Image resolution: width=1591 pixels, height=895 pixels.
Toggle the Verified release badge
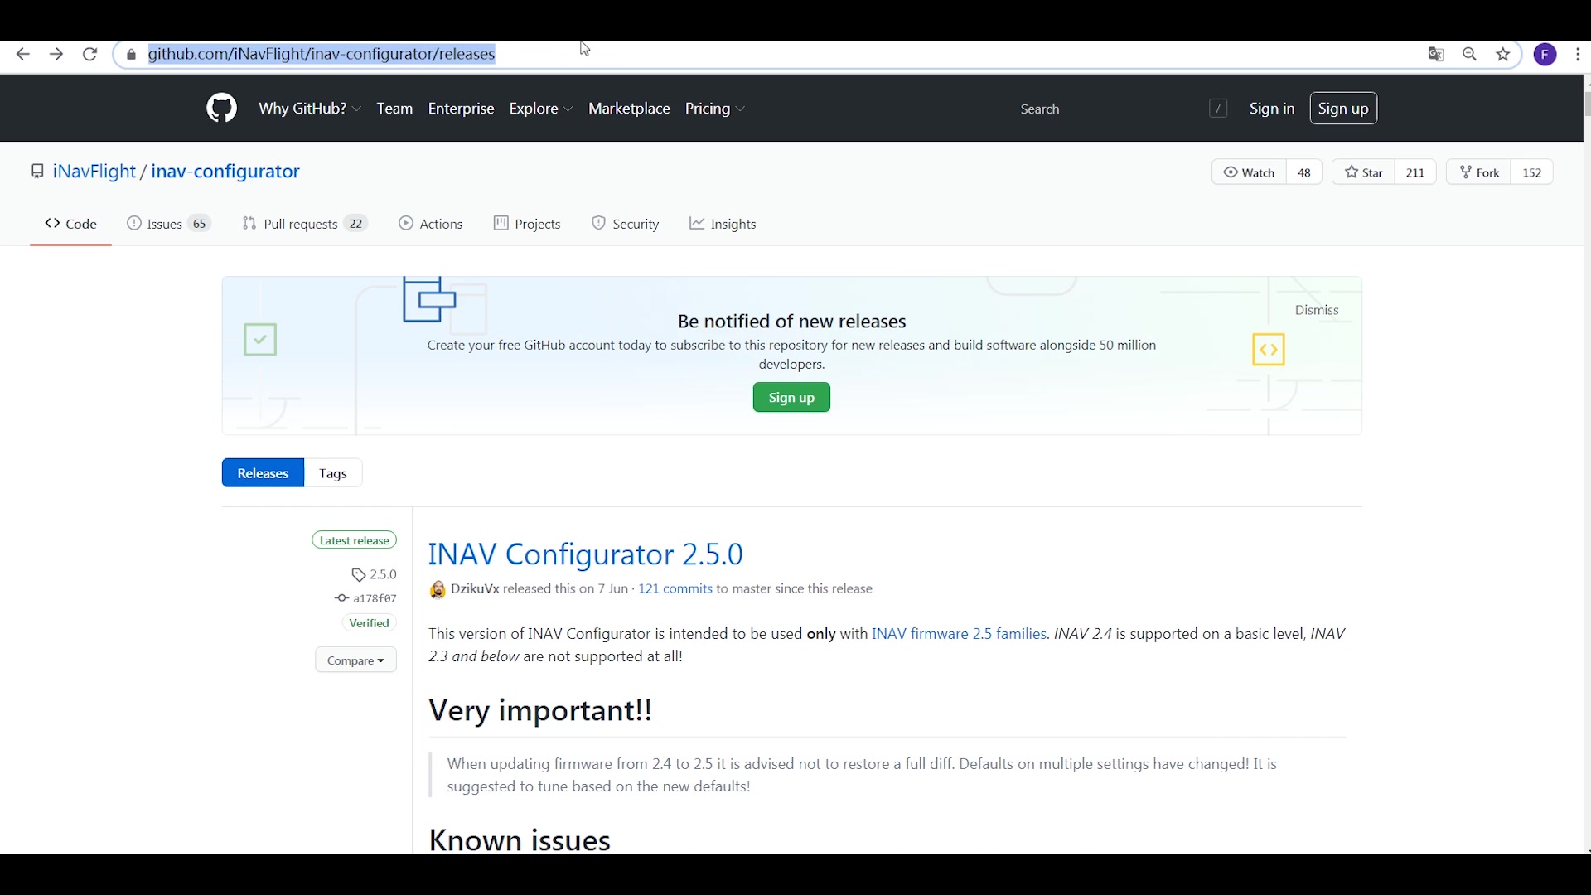[370, 622]
